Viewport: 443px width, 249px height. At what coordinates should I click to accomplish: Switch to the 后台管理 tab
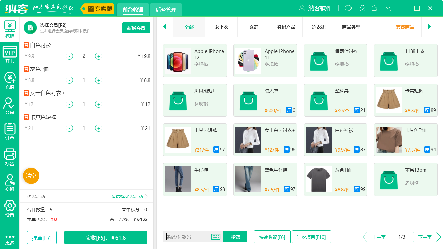(x=166, y=10)
